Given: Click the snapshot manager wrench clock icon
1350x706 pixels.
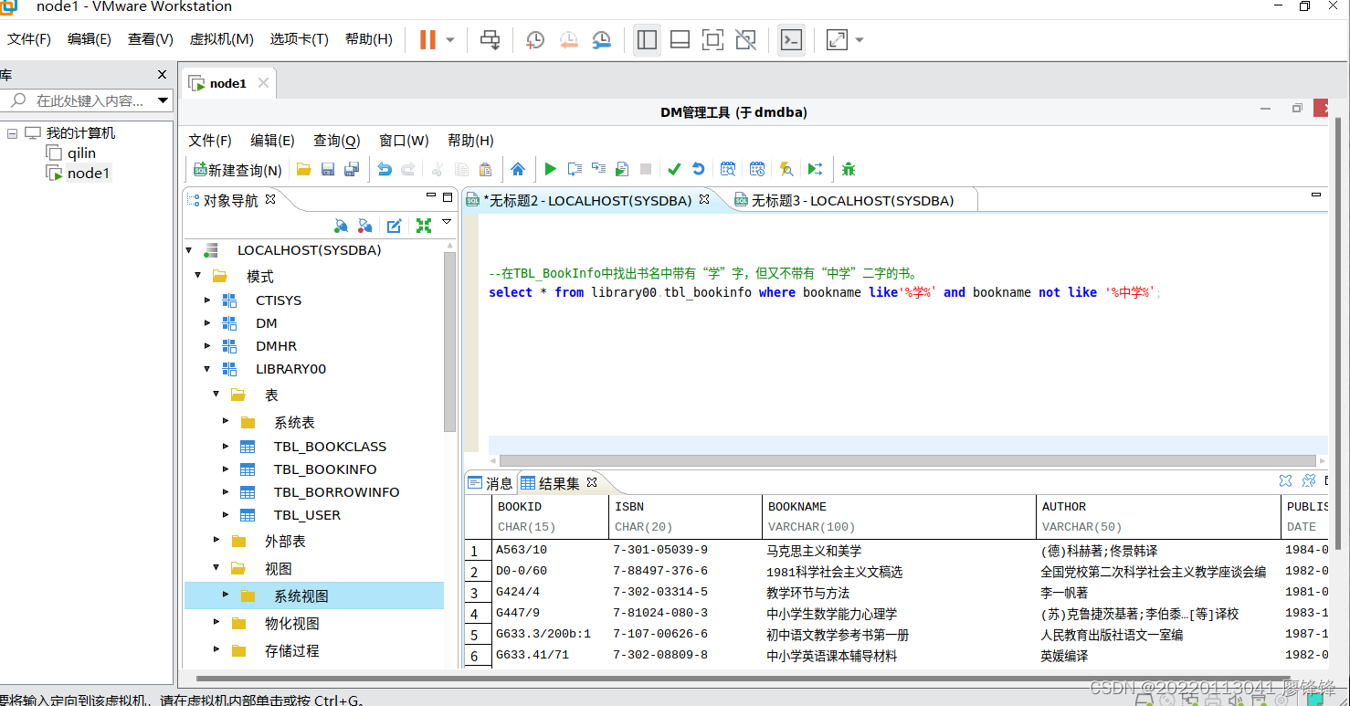Looking at the screenshot, I should point(601,40).
